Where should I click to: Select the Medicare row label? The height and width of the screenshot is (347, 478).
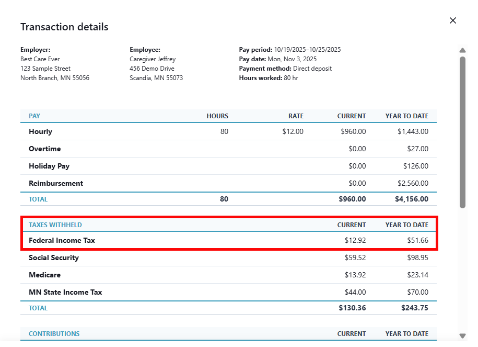pyautogui.click(x=44, y=275)
